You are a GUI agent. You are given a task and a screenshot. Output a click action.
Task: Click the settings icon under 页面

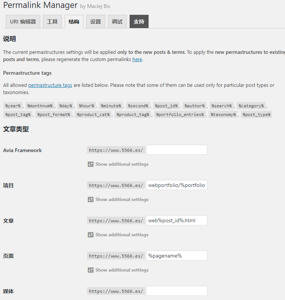(x=91, y=270)
